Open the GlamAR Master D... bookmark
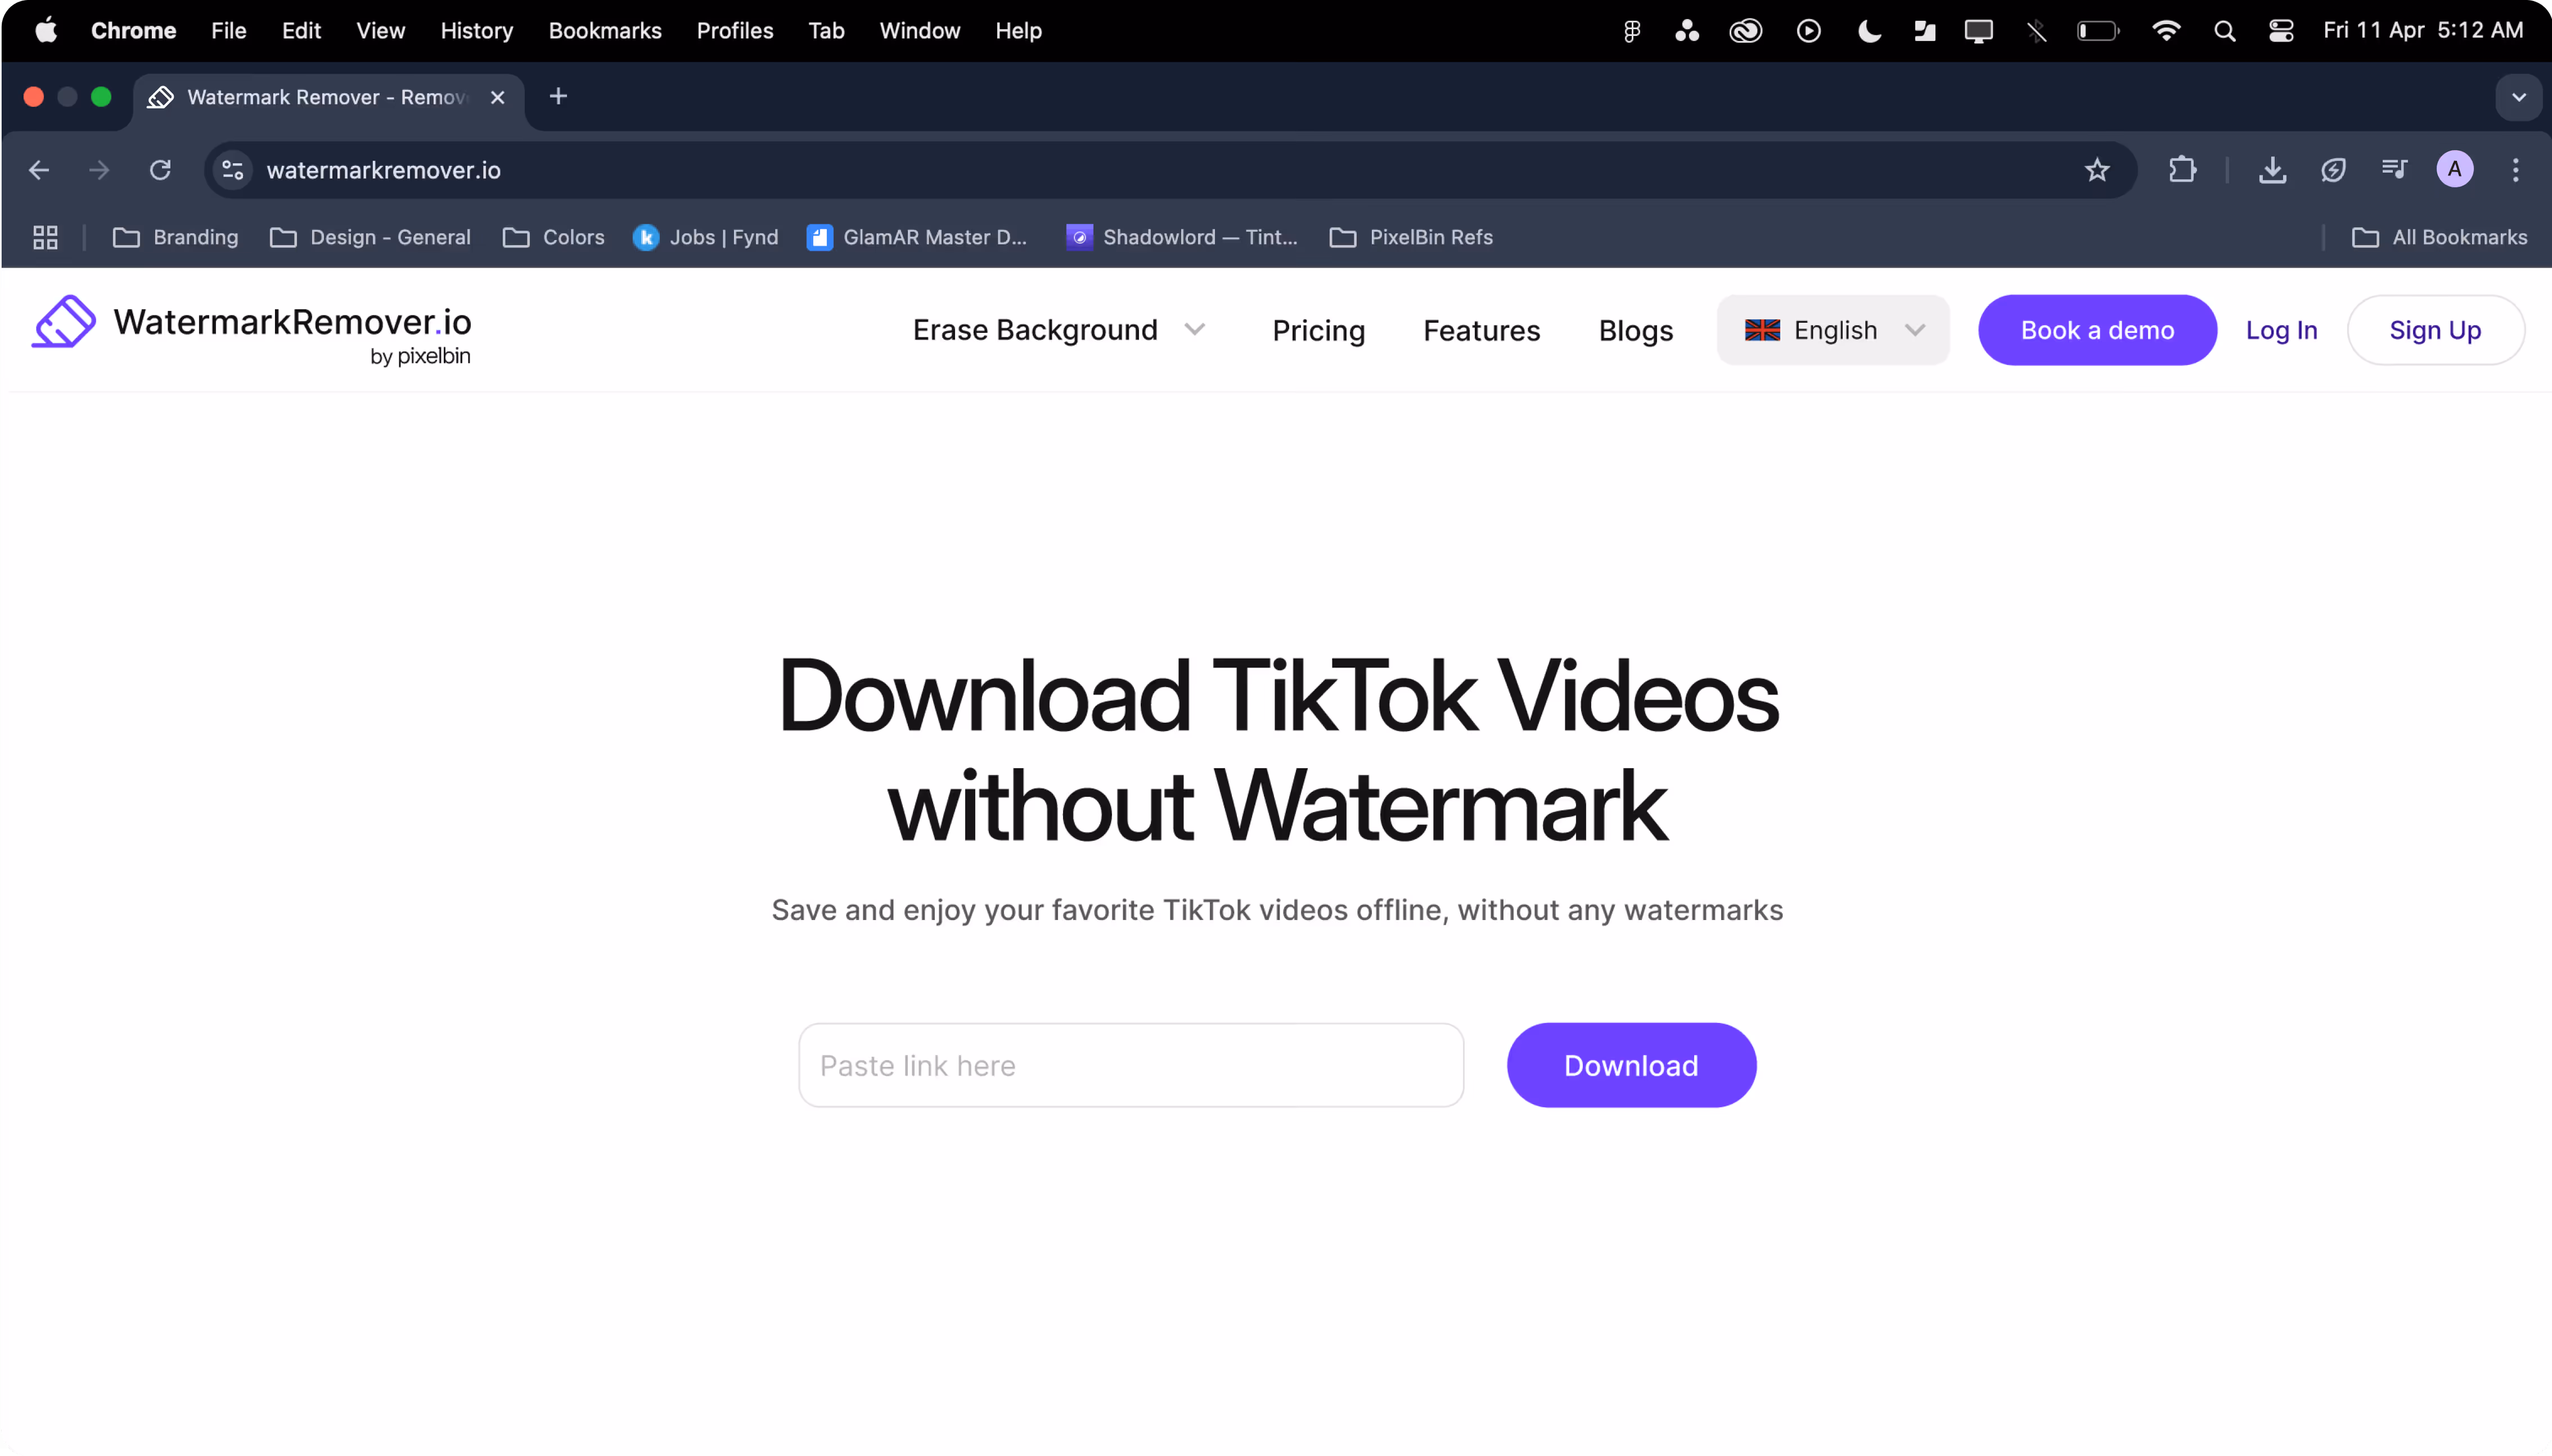This screenshot has height=1456, width=2552. pos(917,237)
